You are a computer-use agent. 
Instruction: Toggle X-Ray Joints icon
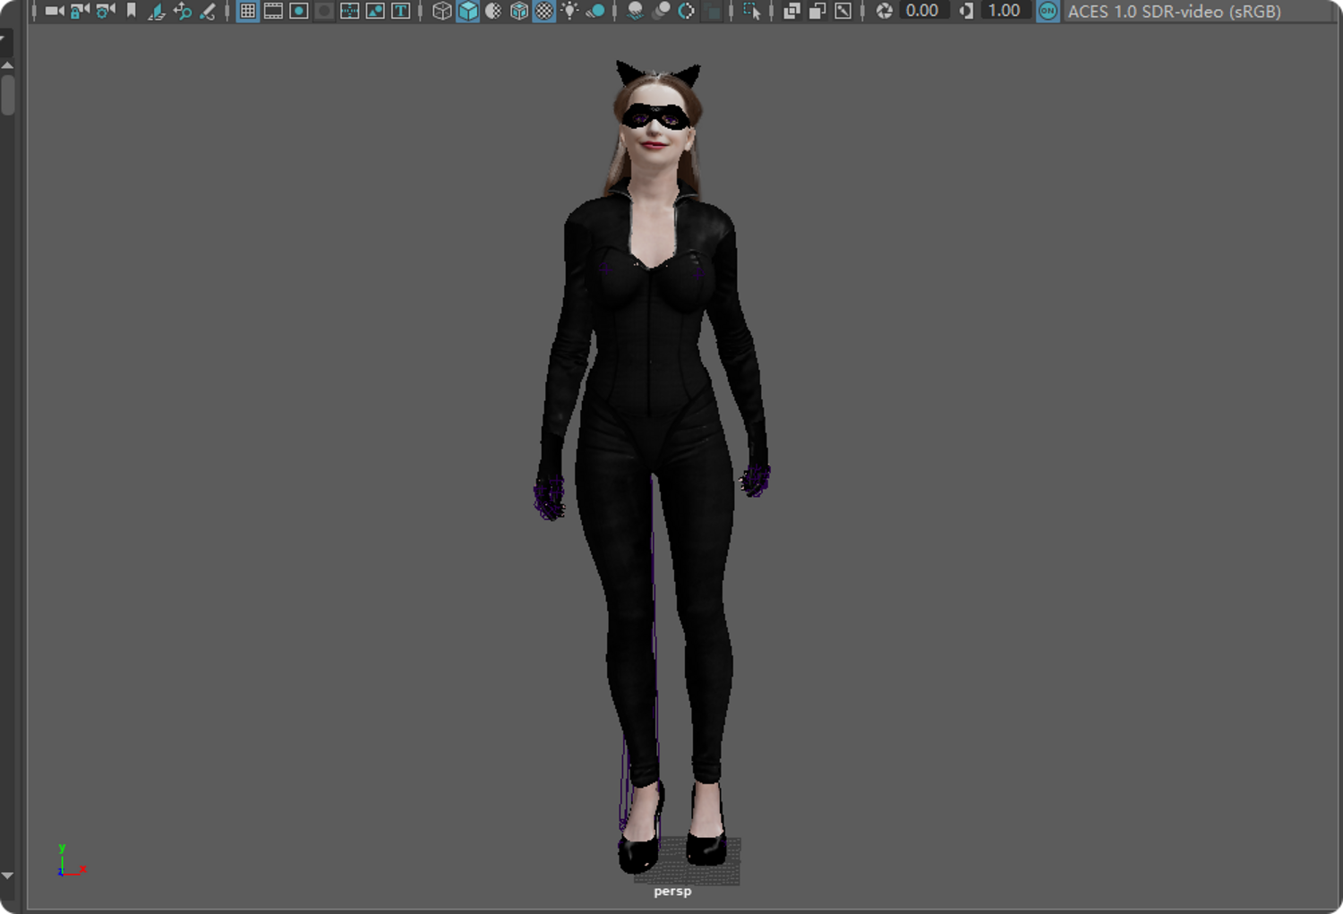tap(843, 11)
